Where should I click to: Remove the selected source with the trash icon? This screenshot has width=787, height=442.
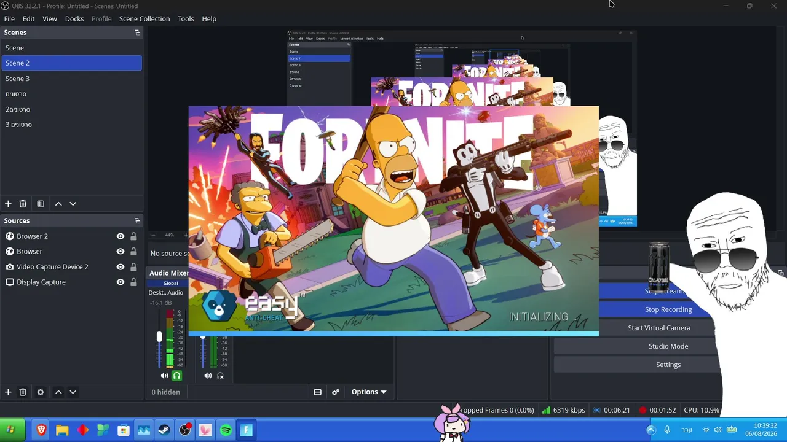[x=23, y=392]
